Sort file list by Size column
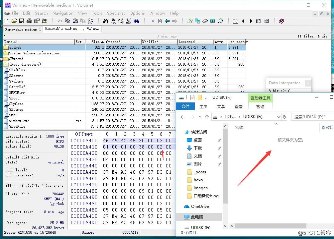Screen dimensions: 334x239 coord(95,42)
